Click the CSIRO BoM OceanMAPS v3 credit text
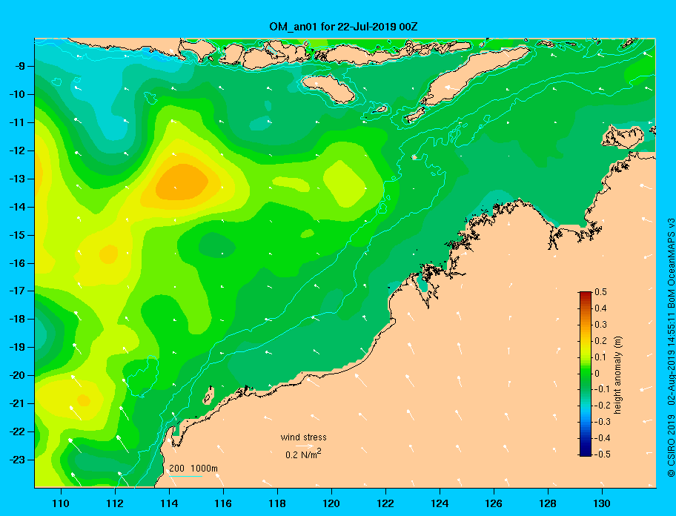This screenshot has height=516, width=676. (x=670, y=347)
